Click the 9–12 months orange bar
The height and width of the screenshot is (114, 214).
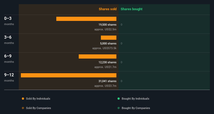(x=69, y=75)
